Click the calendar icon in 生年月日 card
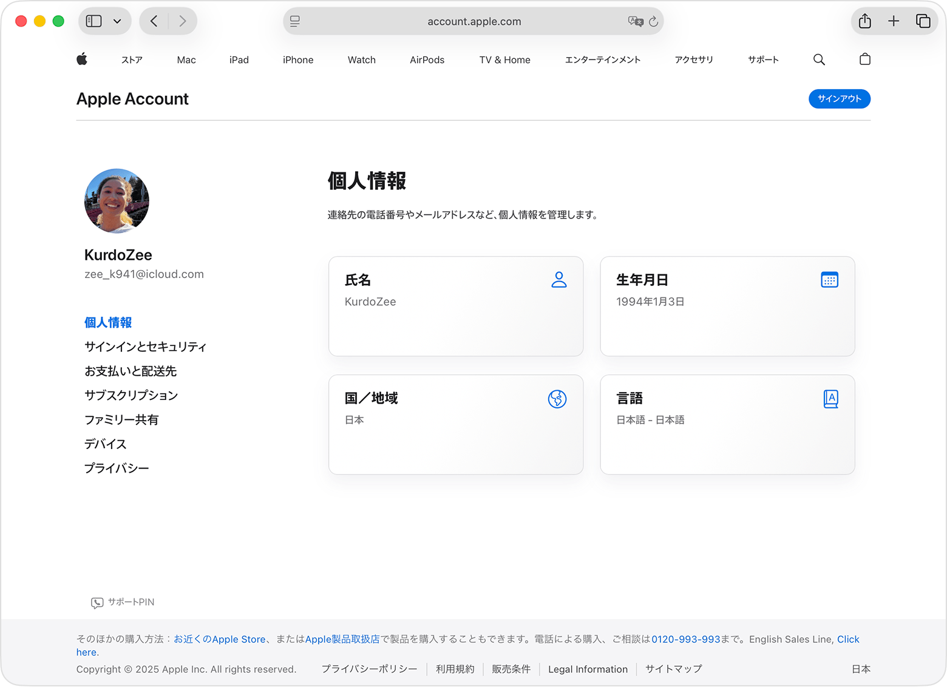This screenshot has width=947, height=687. [x=829, y=280]
